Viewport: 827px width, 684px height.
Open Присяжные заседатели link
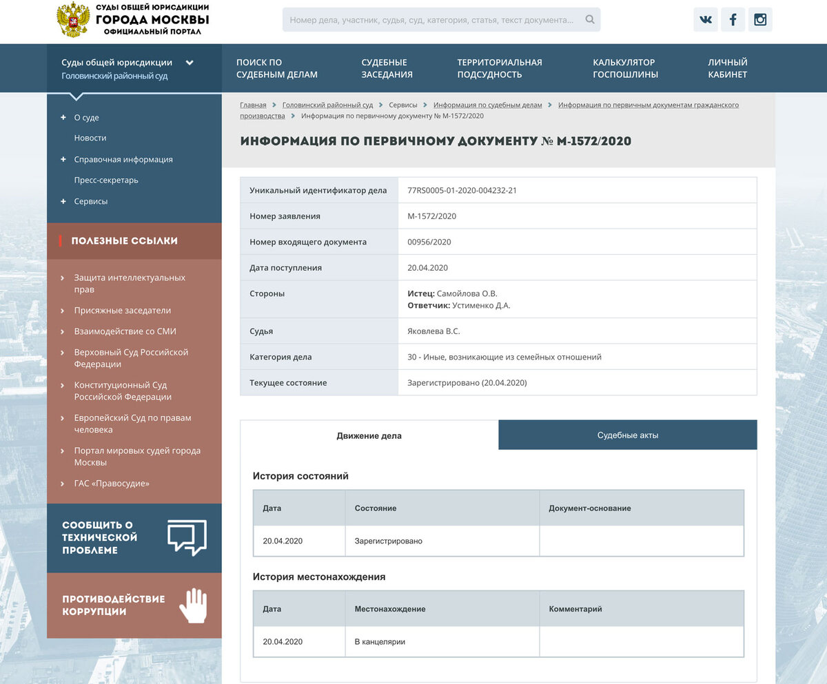(123, 311)
